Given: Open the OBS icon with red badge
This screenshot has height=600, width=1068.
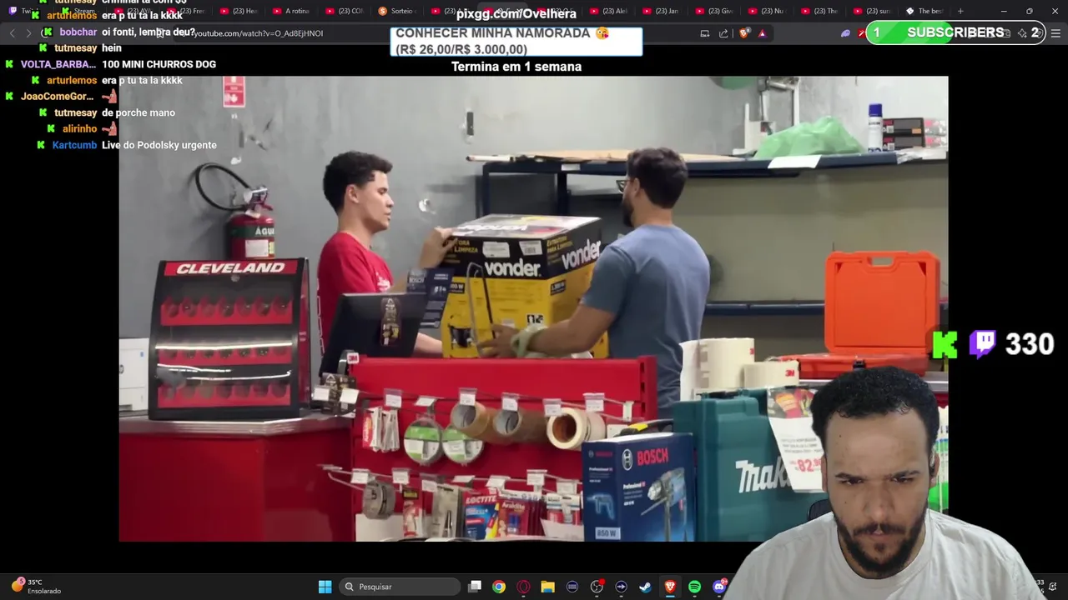Looking at the screenshot, I should click(597, 587).
